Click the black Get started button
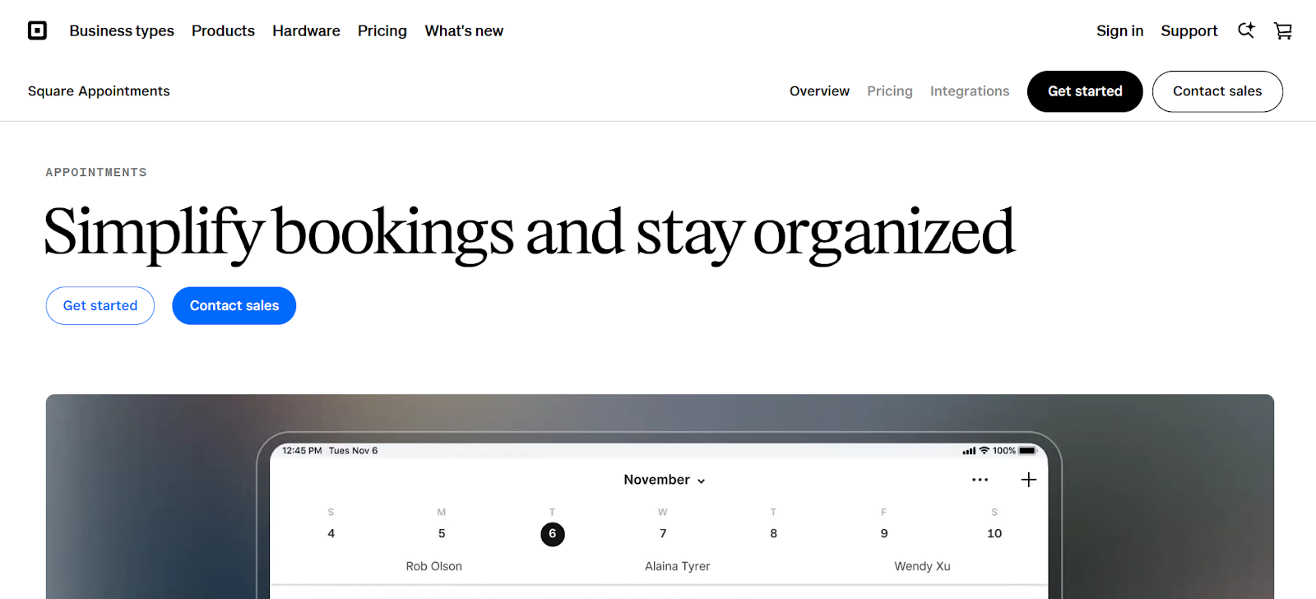 (1085, 91)
